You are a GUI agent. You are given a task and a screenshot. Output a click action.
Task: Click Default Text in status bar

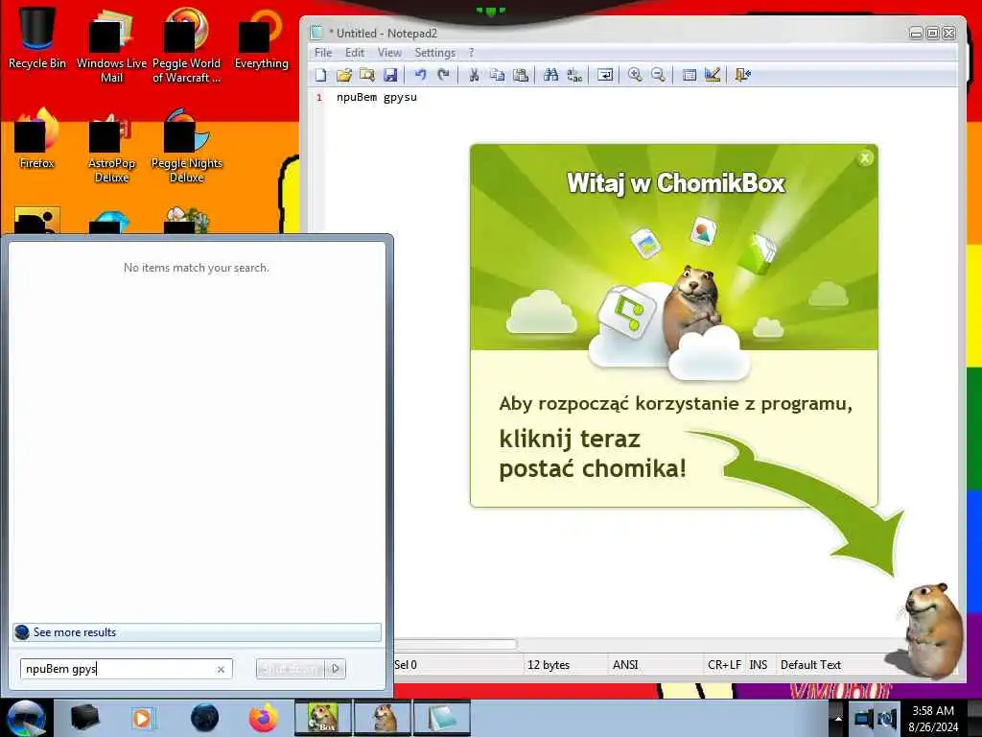click(810, 665)
